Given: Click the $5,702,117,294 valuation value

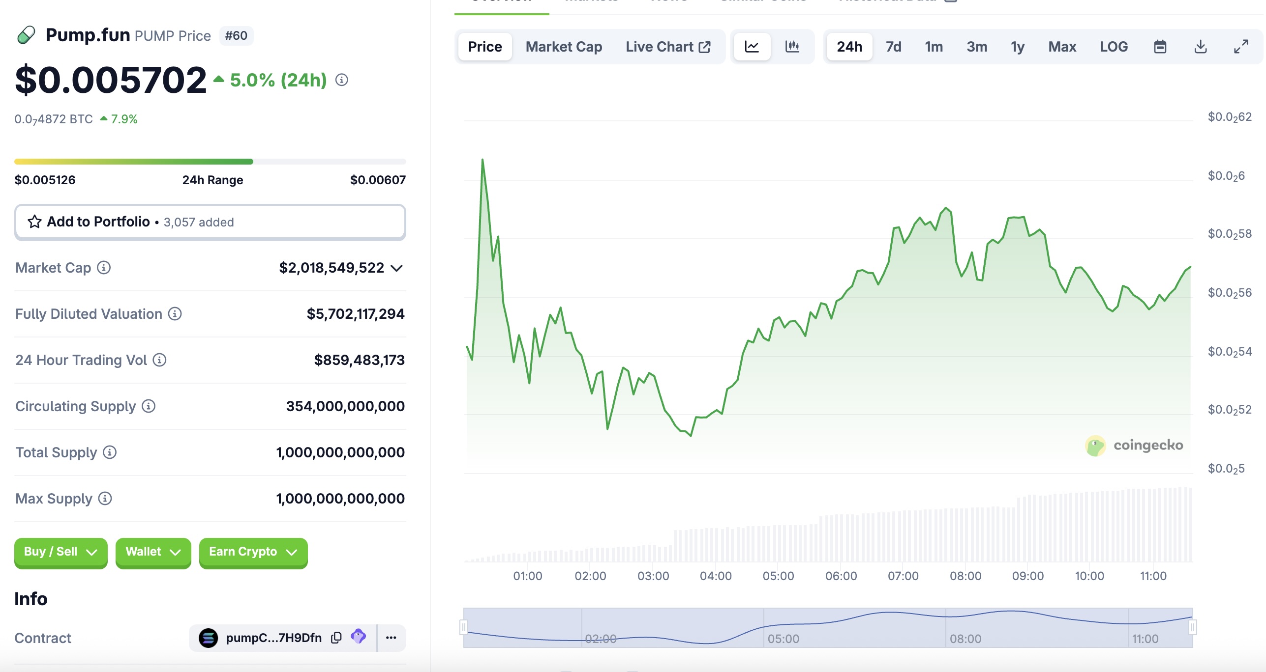Looking at the screenshot, I should click(x=355, y=314).
